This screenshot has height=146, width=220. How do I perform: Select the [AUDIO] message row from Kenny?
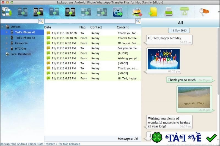pyautogui.click(x=92, y=53)
